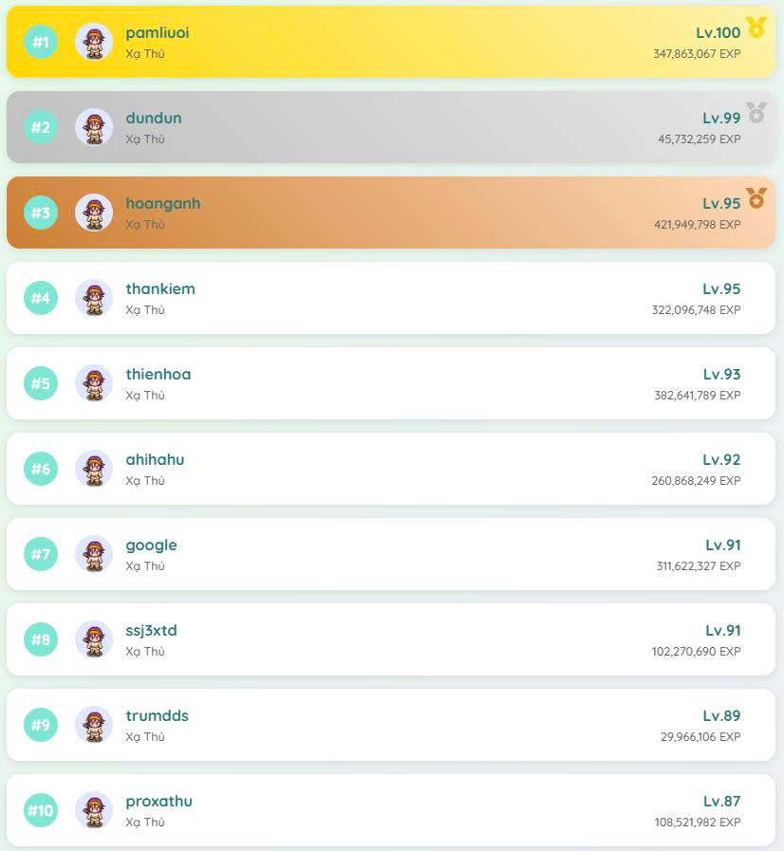This screenshot has height=851, width=784.
Task: Click the #8 rank badge
Action: tap(41, 639)
